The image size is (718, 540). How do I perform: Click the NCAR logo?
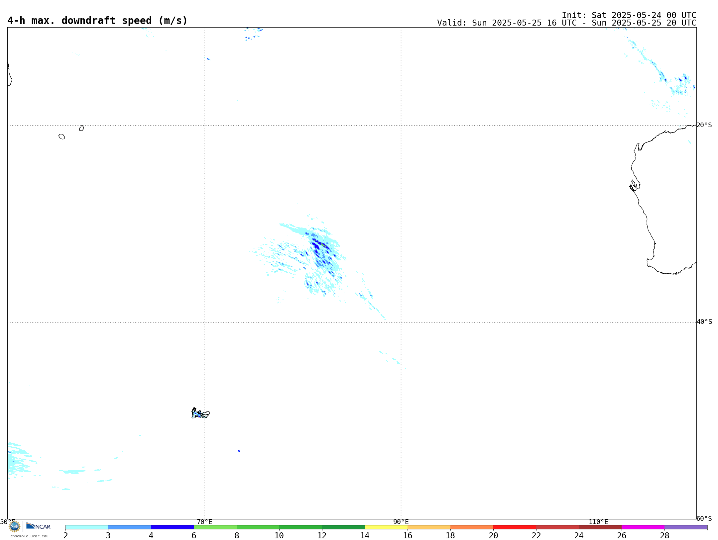tap(38, 526)
